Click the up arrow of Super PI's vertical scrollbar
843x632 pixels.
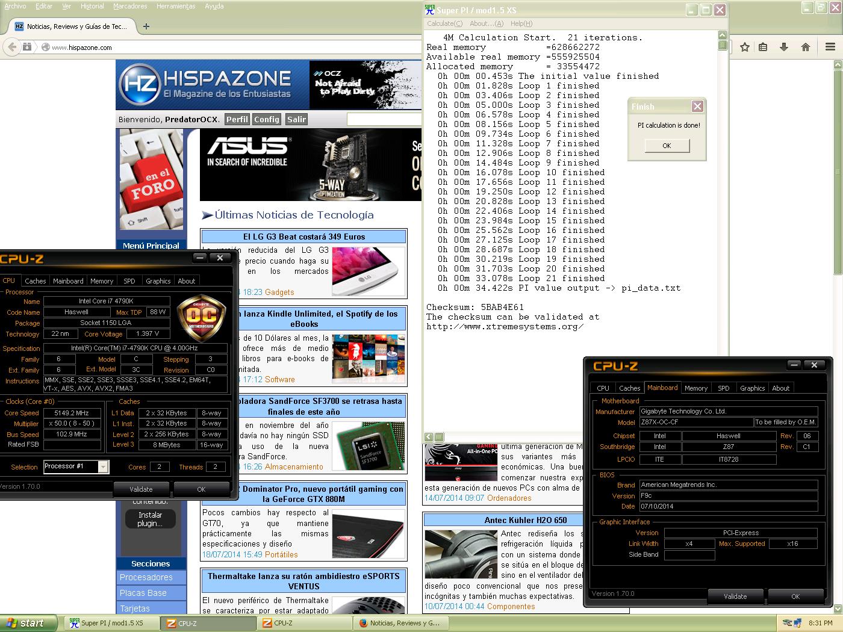click(723, 36)
